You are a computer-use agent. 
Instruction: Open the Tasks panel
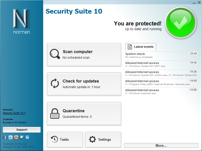pyautogui.click(x=65, y=140)
